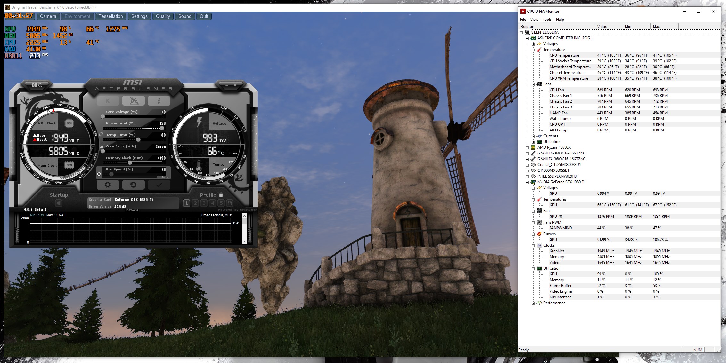
Task: Toggle the Profile lock icon
Action: 221,195
